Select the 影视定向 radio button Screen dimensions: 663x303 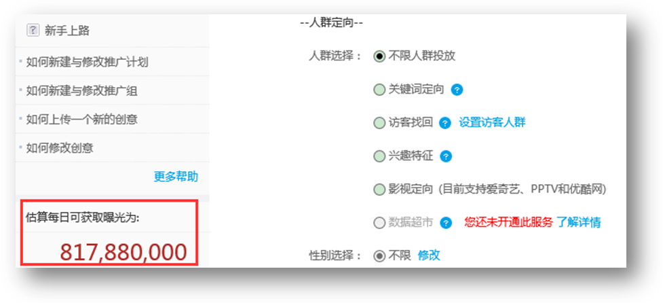pos(379,190)
